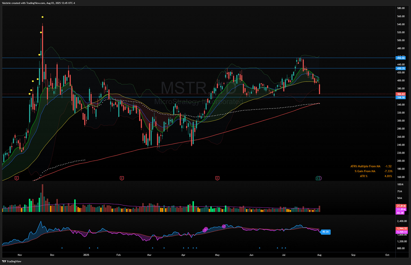
Task: Click 500.00 on the price scale
Action: point(401,40)
